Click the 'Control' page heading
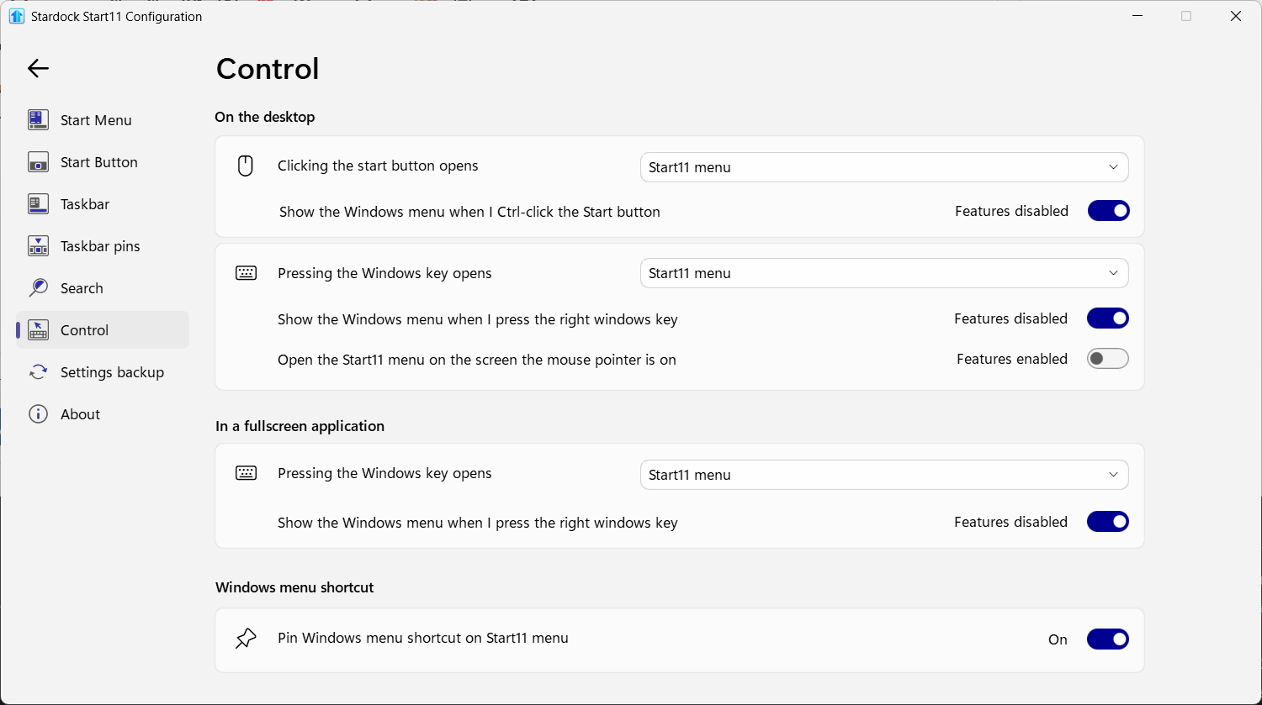 [268, 69]
